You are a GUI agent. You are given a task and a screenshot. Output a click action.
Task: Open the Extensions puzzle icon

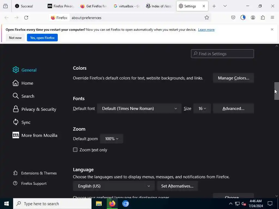tap(263, 17)
